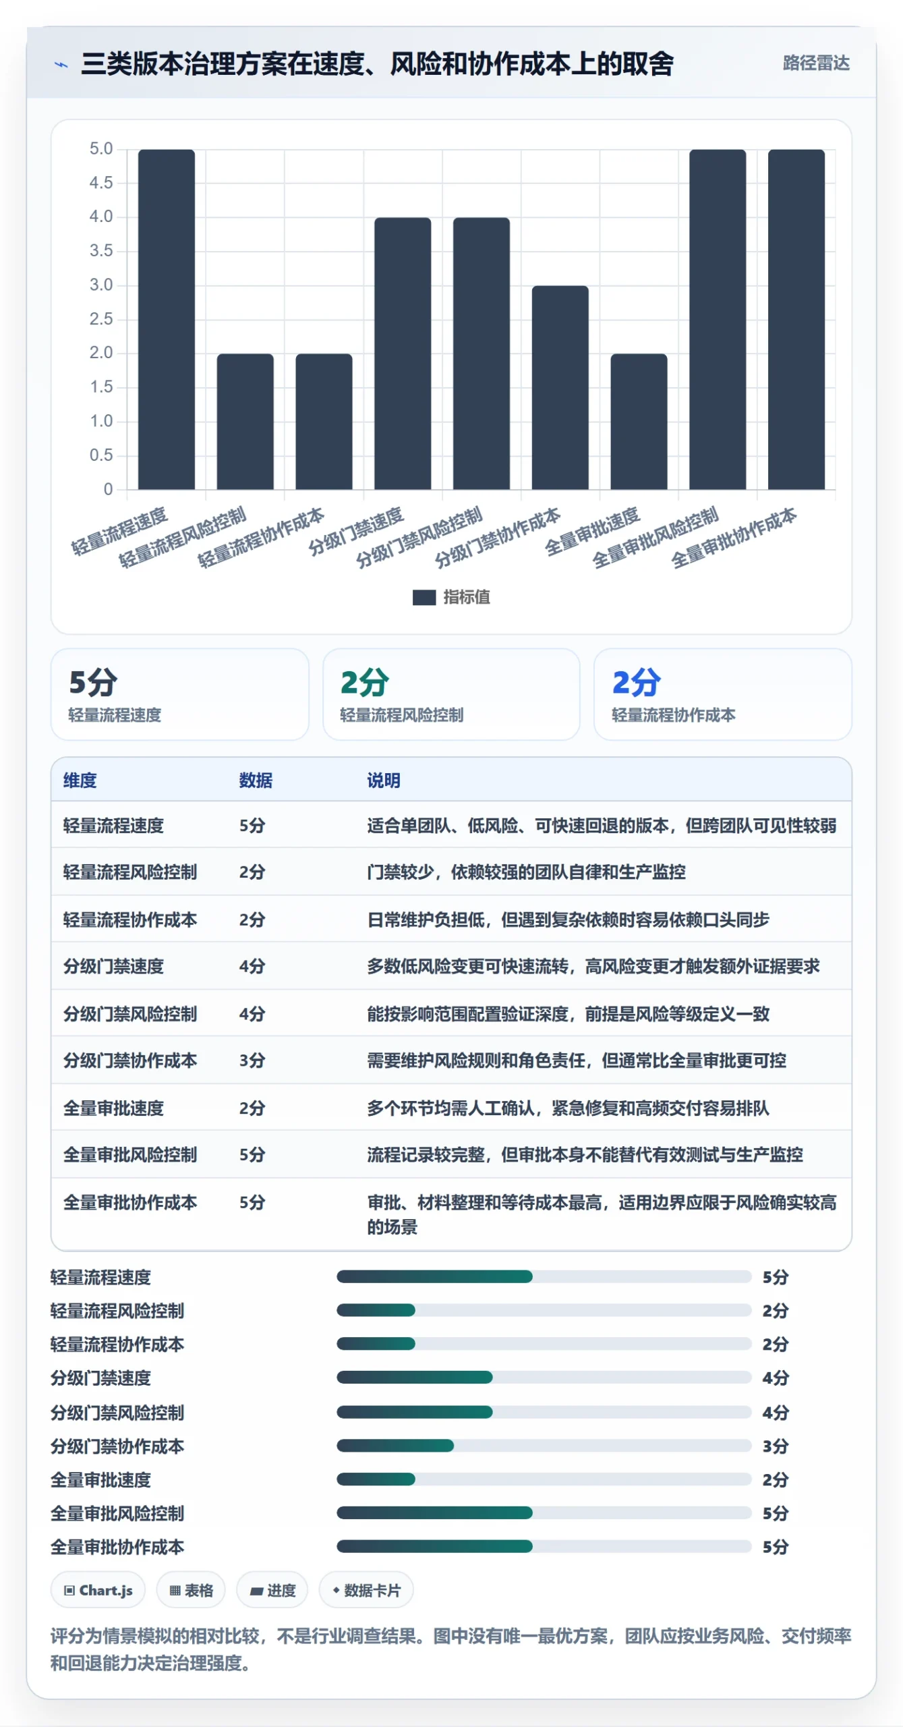Click the description starting with 门禁较少
Image resolution: width=903 pixels, height=1727 pixels.
coord(526,872)
